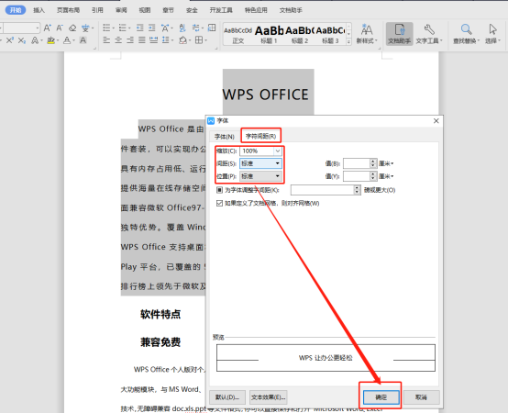Open the 位置(P) position dropdown
This screenshot has width=508, height=413.
[x=260, y=176]
